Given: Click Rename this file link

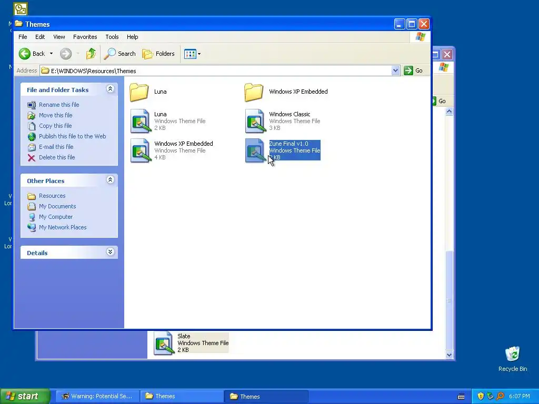Looking at the screenshot, I should click(59, 105).
